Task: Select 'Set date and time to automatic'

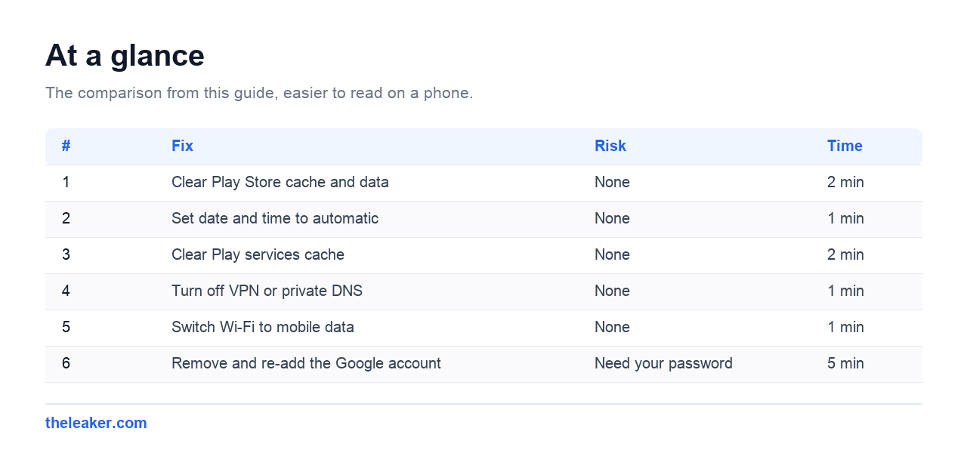Action: pos(275,218)
